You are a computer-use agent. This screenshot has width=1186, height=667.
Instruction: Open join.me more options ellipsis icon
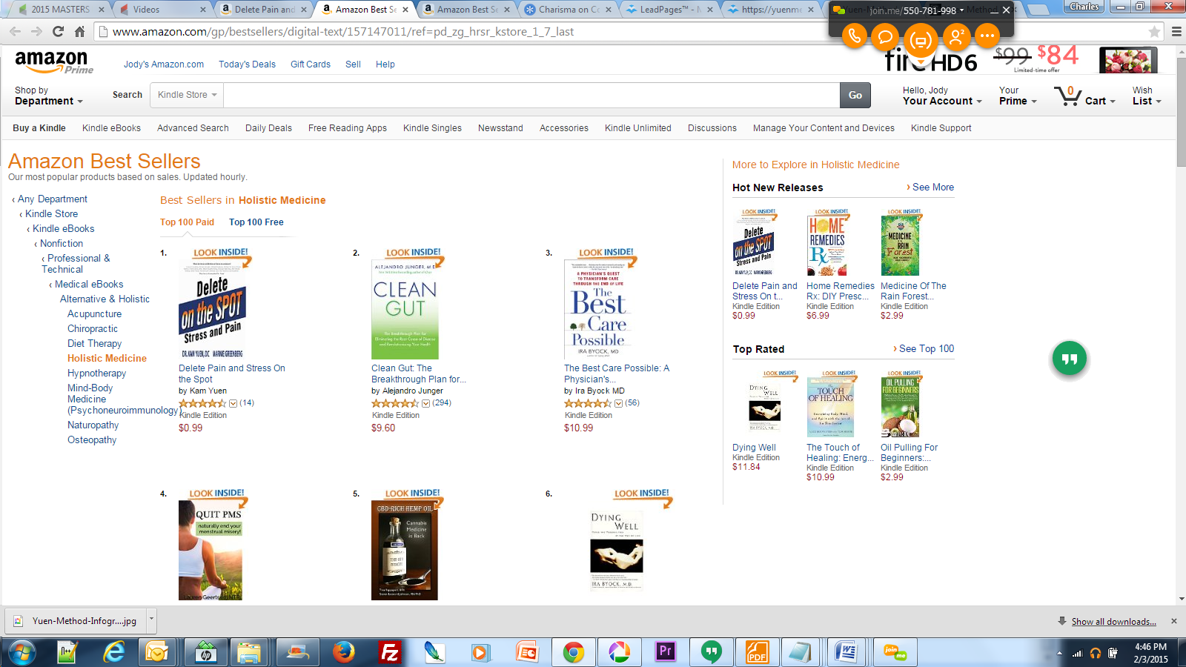(987, 36)
